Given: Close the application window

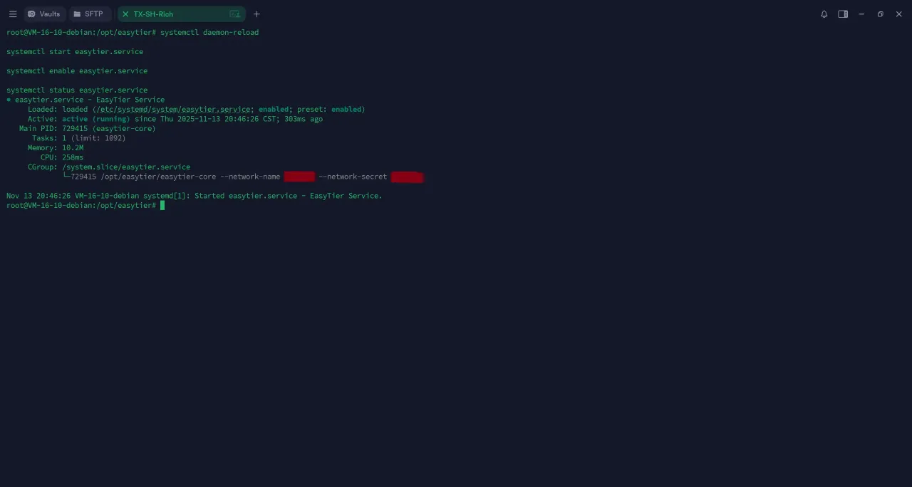Looking at the screenshot, I should point(898,14).
